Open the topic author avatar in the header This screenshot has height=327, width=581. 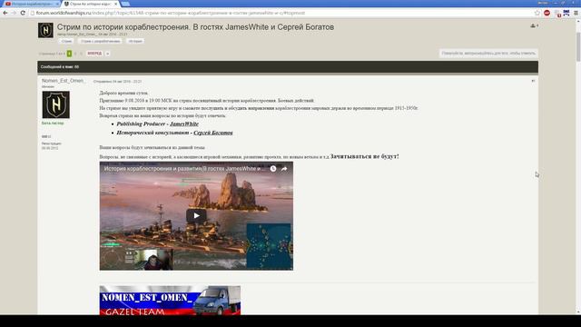[45, 30]
